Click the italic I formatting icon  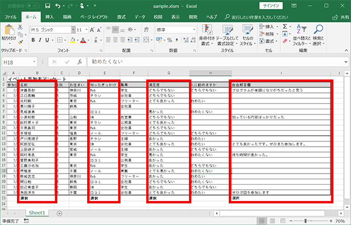tap(40, 40)
